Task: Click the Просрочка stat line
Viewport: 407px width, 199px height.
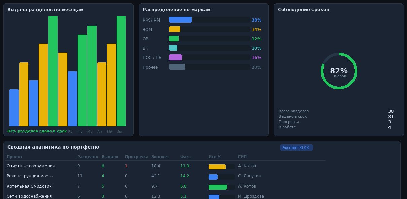Action: [x=336, y=122]
